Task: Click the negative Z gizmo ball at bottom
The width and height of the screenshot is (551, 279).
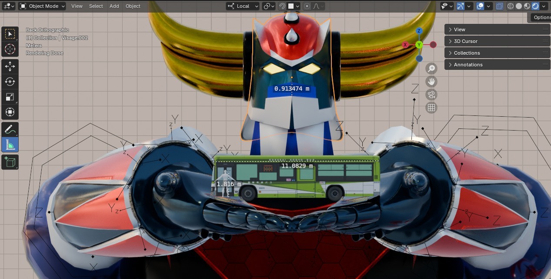Action: coord(419,59)
